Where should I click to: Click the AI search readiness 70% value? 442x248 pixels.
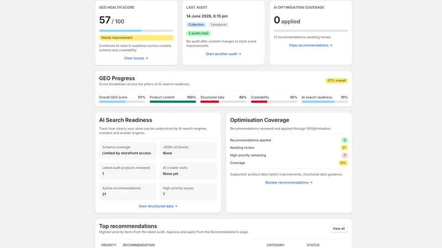click(x=344, y=98)
